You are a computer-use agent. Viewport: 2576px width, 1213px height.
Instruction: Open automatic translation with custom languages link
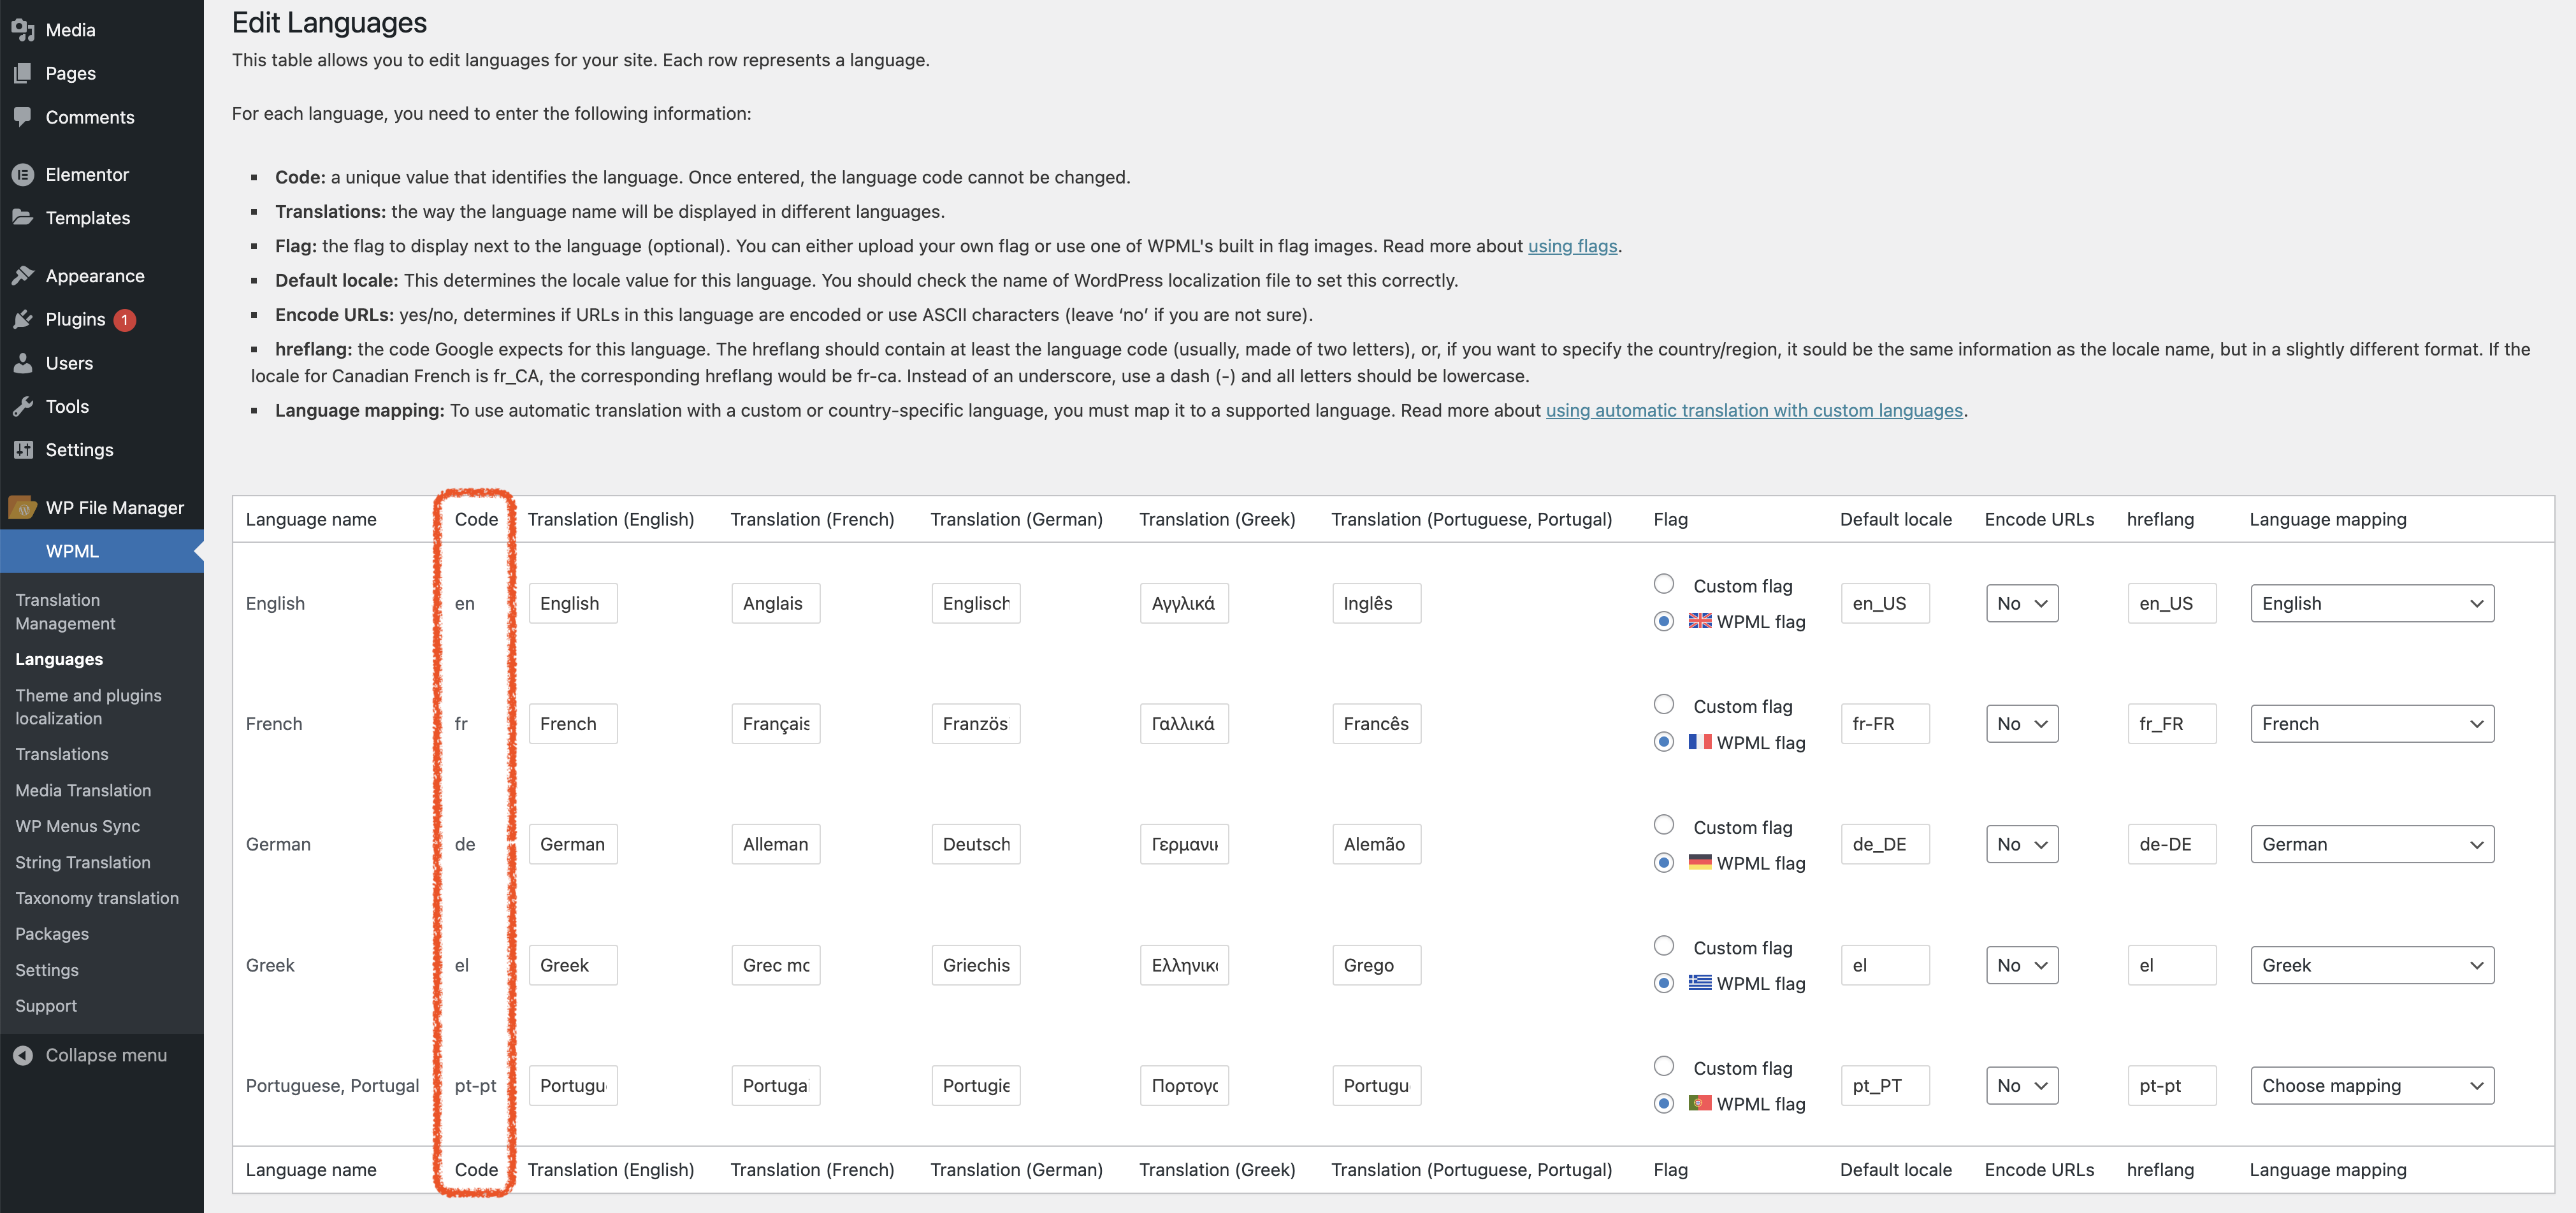1754,410
